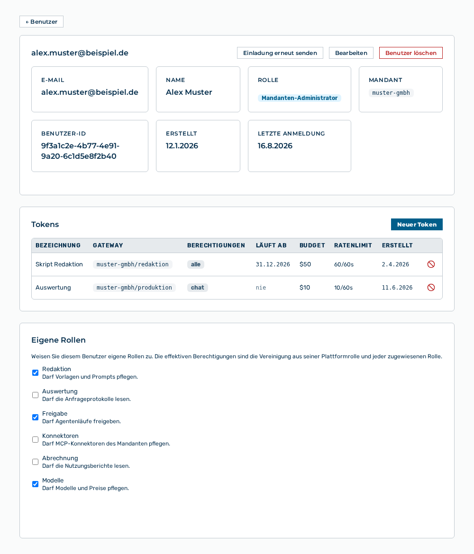Select the Benutzer-ID value 9f3a1c2e-4b77-4e91-9a20-6c1d5e8f2b40
Image resolution: width=474 pixels, height=554 pixels.
80,151
